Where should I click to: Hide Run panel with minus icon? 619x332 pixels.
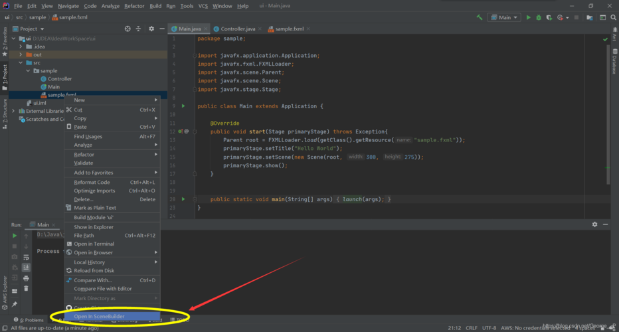click(605, 224)
